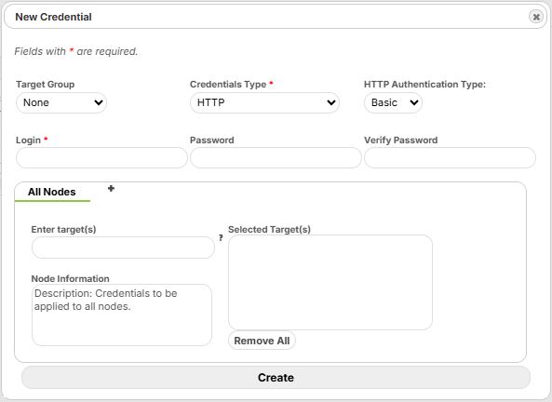Click the Create button
The width and height of the screenshot is (552, 402).
coord(276,378)
